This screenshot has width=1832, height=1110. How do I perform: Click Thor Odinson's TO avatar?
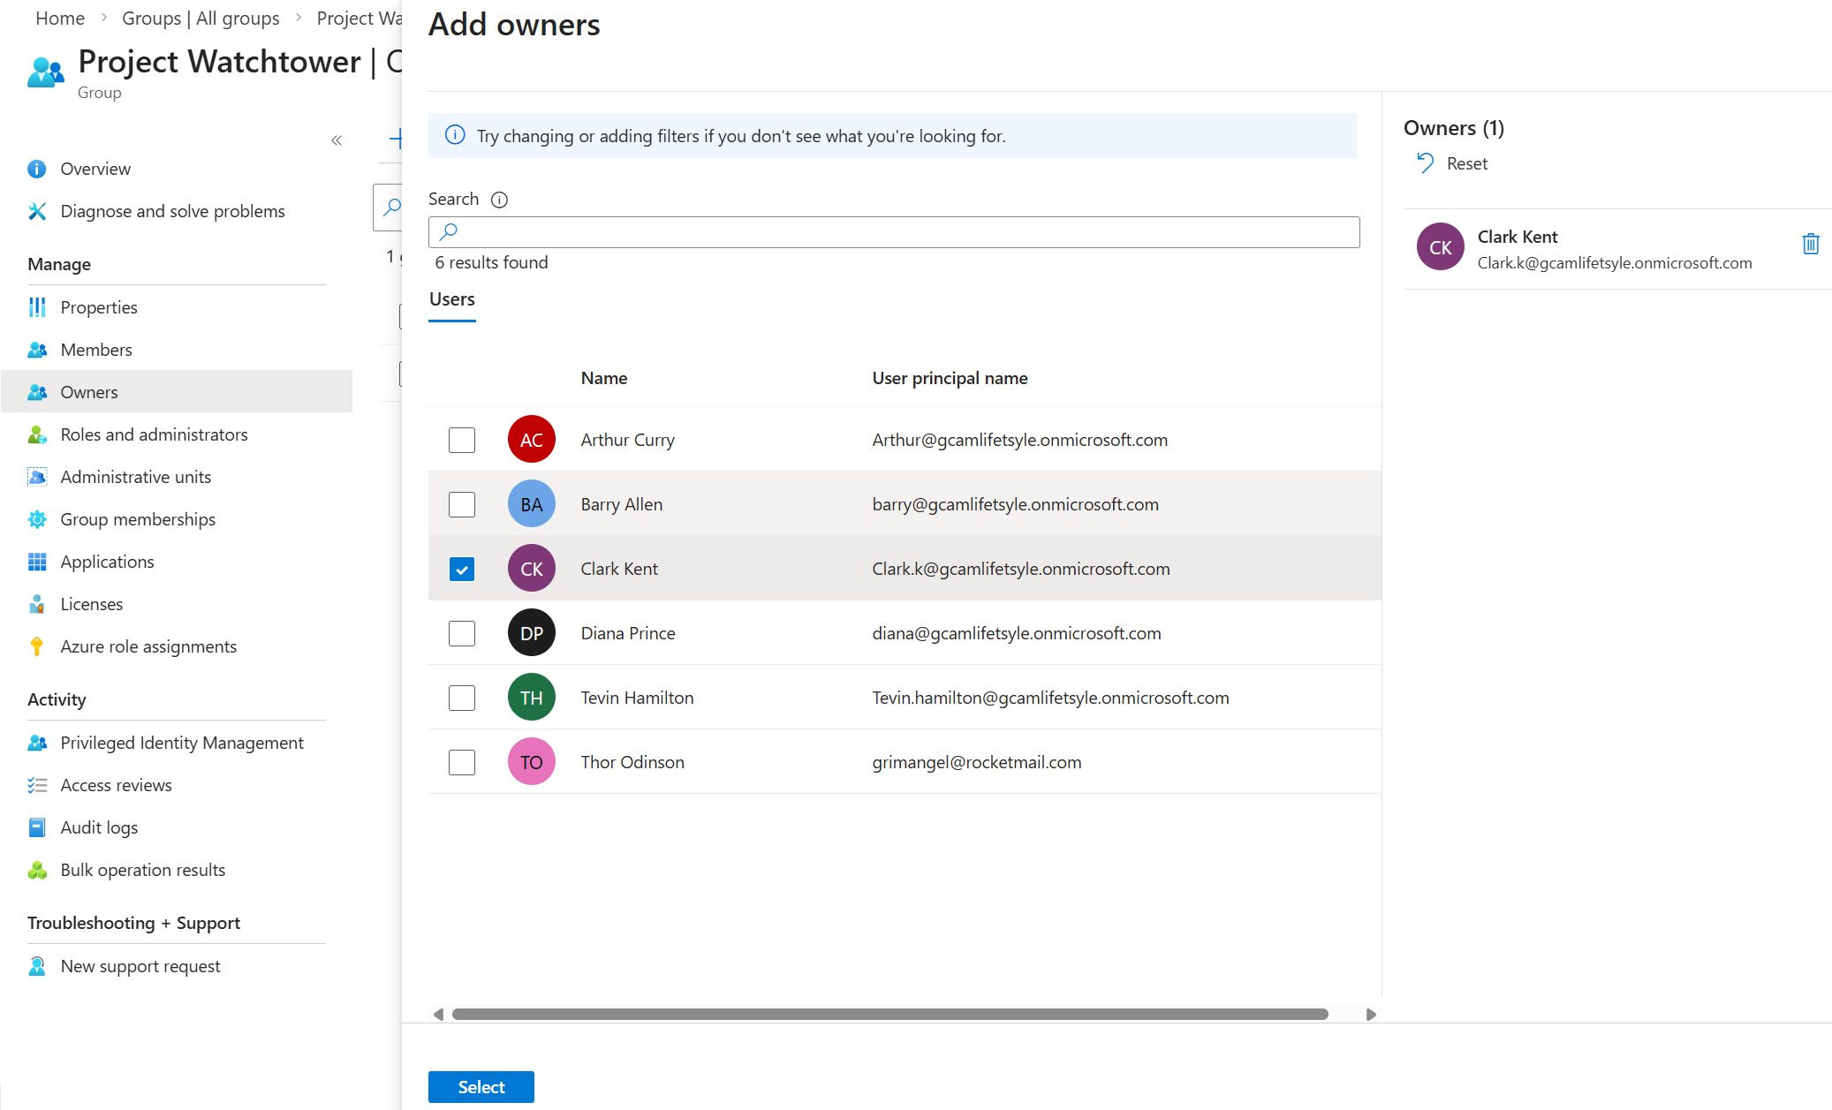pyautogui.click(x=531, y=762)
